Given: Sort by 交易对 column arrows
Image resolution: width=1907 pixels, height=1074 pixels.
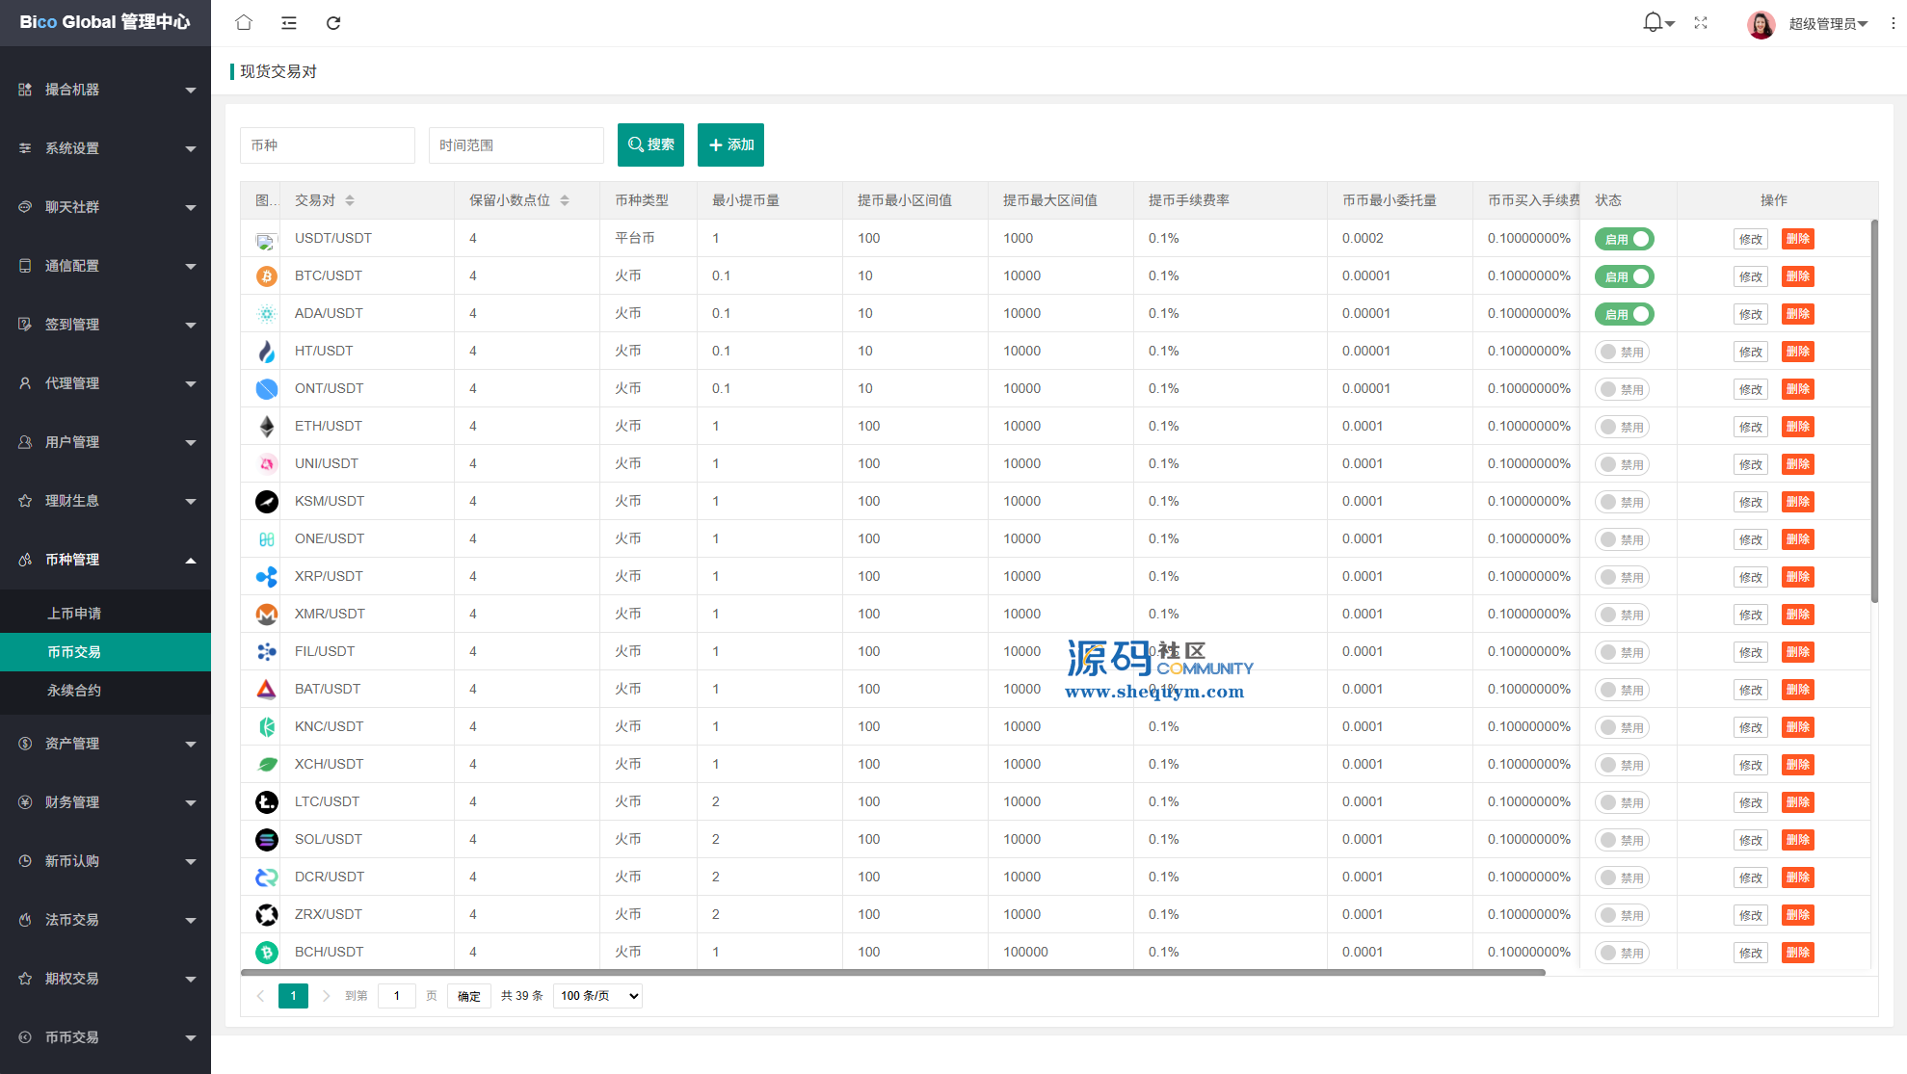Looking at the screenshot, I should (x=350, y=200).
